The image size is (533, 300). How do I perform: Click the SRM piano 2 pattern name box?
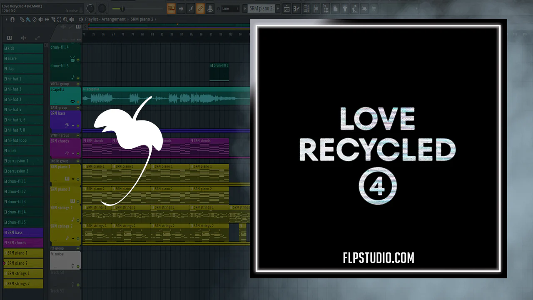(x=262, y=8)
